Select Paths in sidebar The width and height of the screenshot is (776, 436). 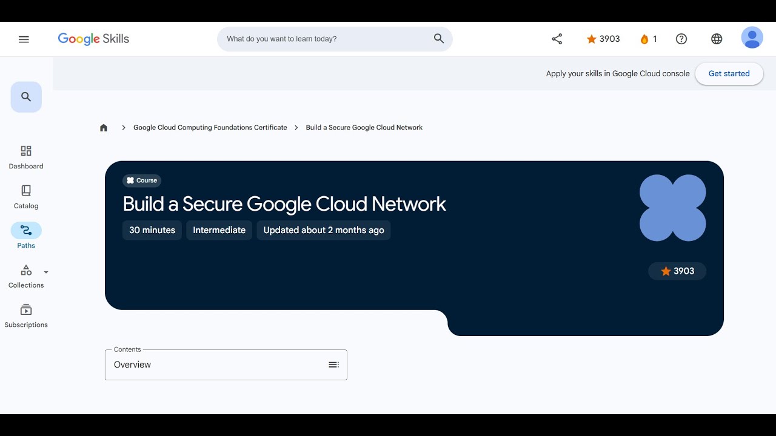[26, 236]
